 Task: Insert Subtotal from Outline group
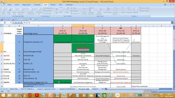pyautogui.click(x=136, y=10)
